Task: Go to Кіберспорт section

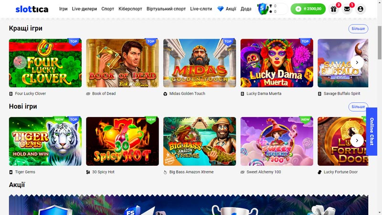Action: (130, 9)
